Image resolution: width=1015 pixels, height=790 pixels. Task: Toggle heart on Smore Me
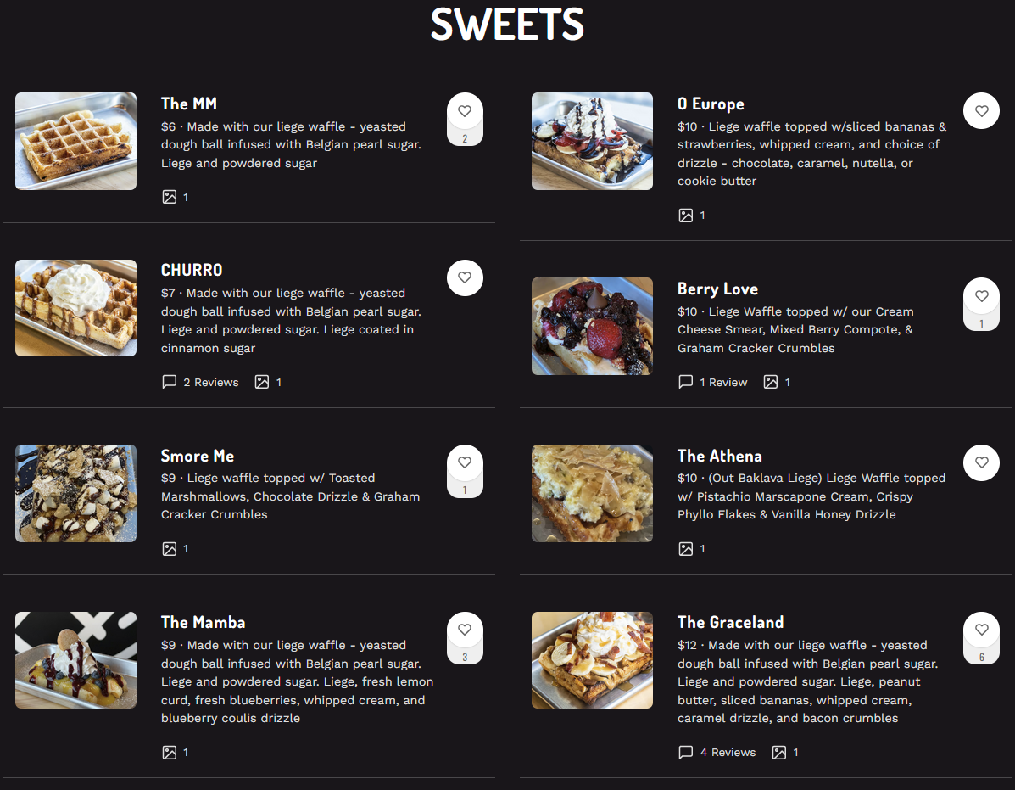(x=465, y=462)
